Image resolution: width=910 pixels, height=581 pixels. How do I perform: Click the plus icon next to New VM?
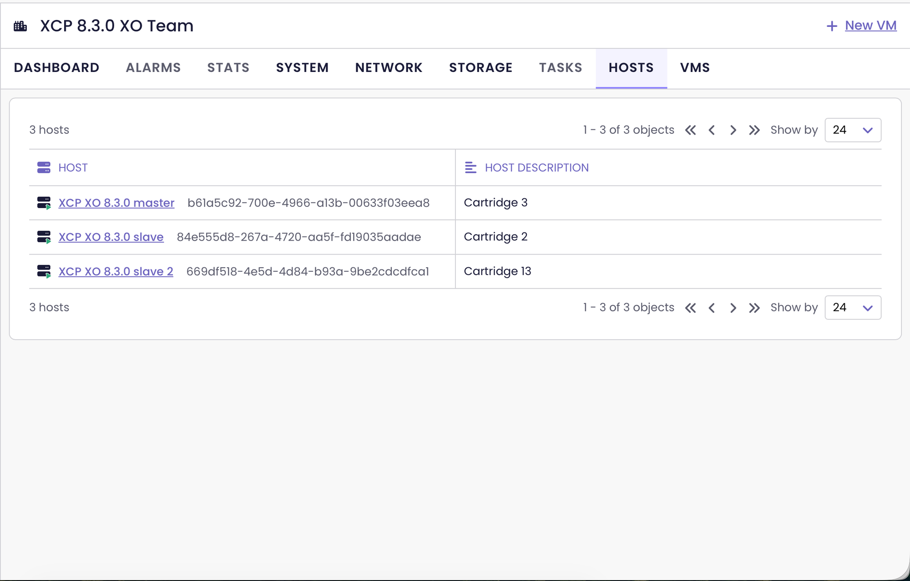[x=832, y=26]
